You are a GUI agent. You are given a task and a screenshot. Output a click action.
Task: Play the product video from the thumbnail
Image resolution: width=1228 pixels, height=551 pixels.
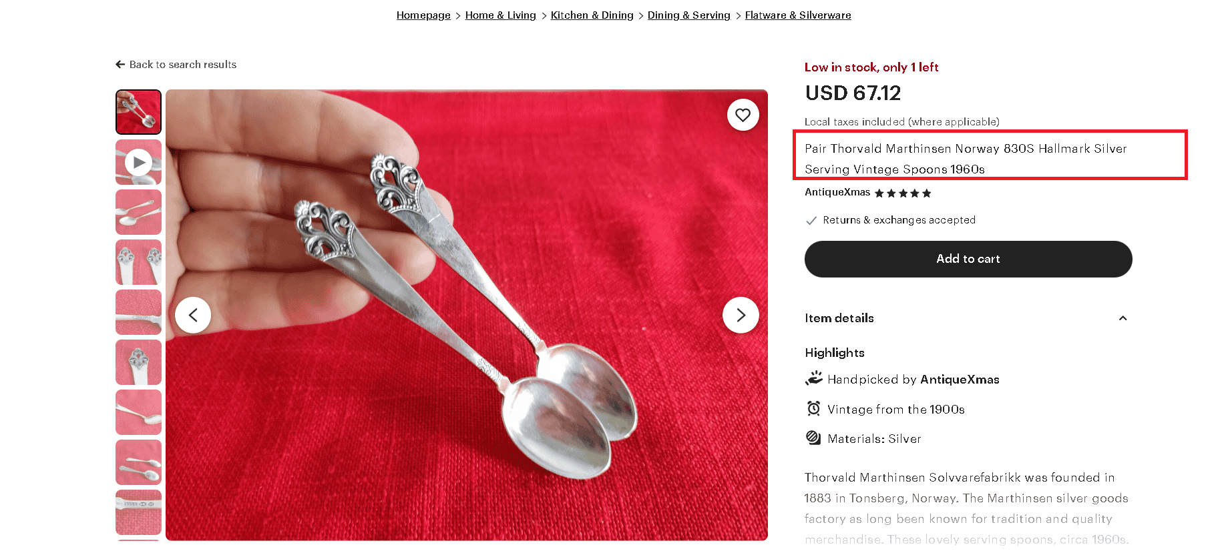click(x=138, y=161)
